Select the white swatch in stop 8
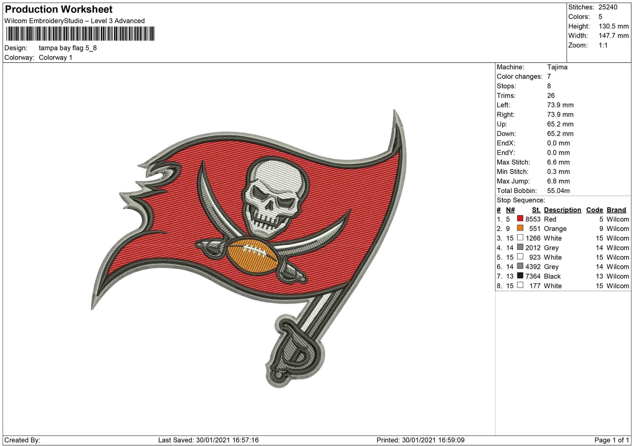This screenshot has width=634, height=446. coord(520,285)
